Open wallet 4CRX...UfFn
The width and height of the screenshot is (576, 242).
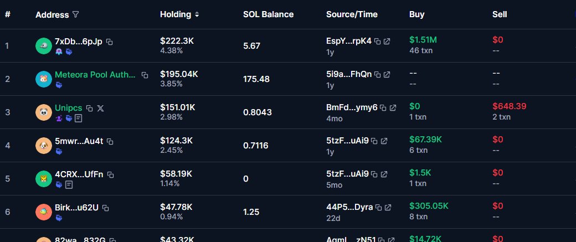click(x=79, y=174)
